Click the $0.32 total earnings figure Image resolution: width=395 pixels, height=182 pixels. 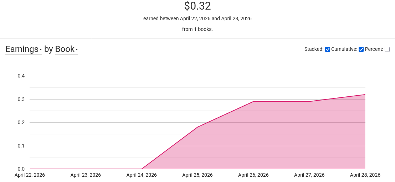(x=197, y=6)
